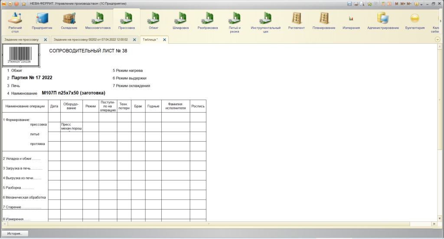
Task: Click the Наименование операции column header
Action: point(25,107)
